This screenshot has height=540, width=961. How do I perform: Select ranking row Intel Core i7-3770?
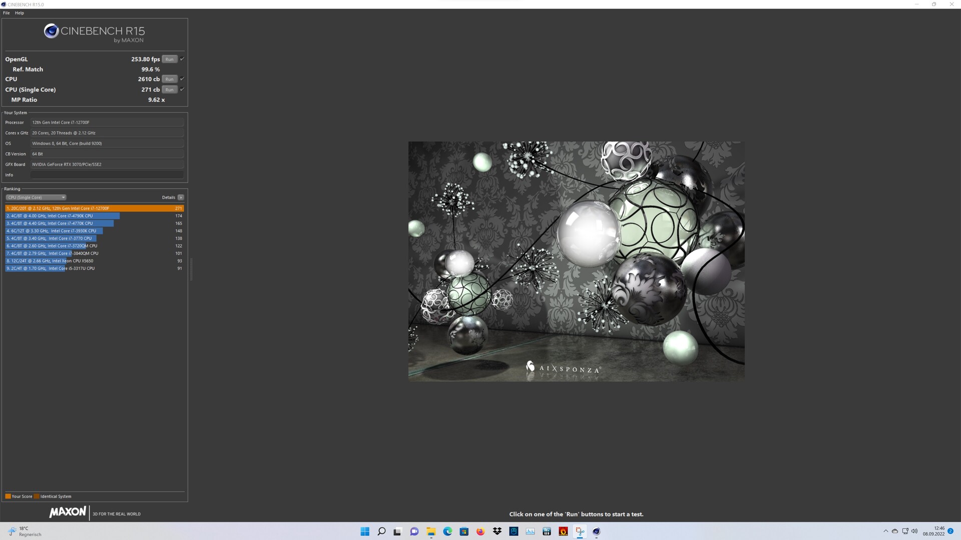(95, 238)
